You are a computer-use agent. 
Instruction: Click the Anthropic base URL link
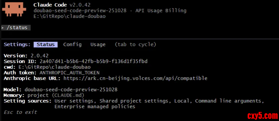pyautogui.click(x=135, y=78)
